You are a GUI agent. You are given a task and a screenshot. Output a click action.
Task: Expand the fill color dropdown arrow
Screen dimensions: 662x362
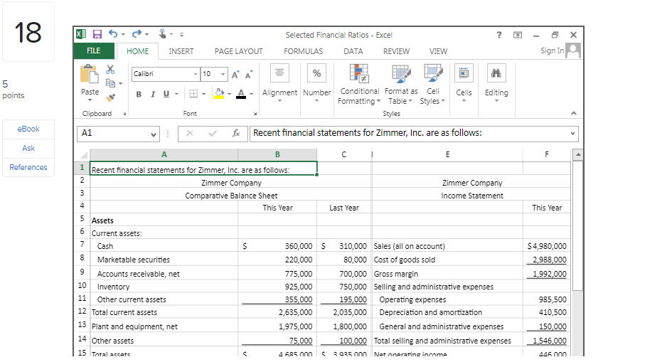(229, 94)
